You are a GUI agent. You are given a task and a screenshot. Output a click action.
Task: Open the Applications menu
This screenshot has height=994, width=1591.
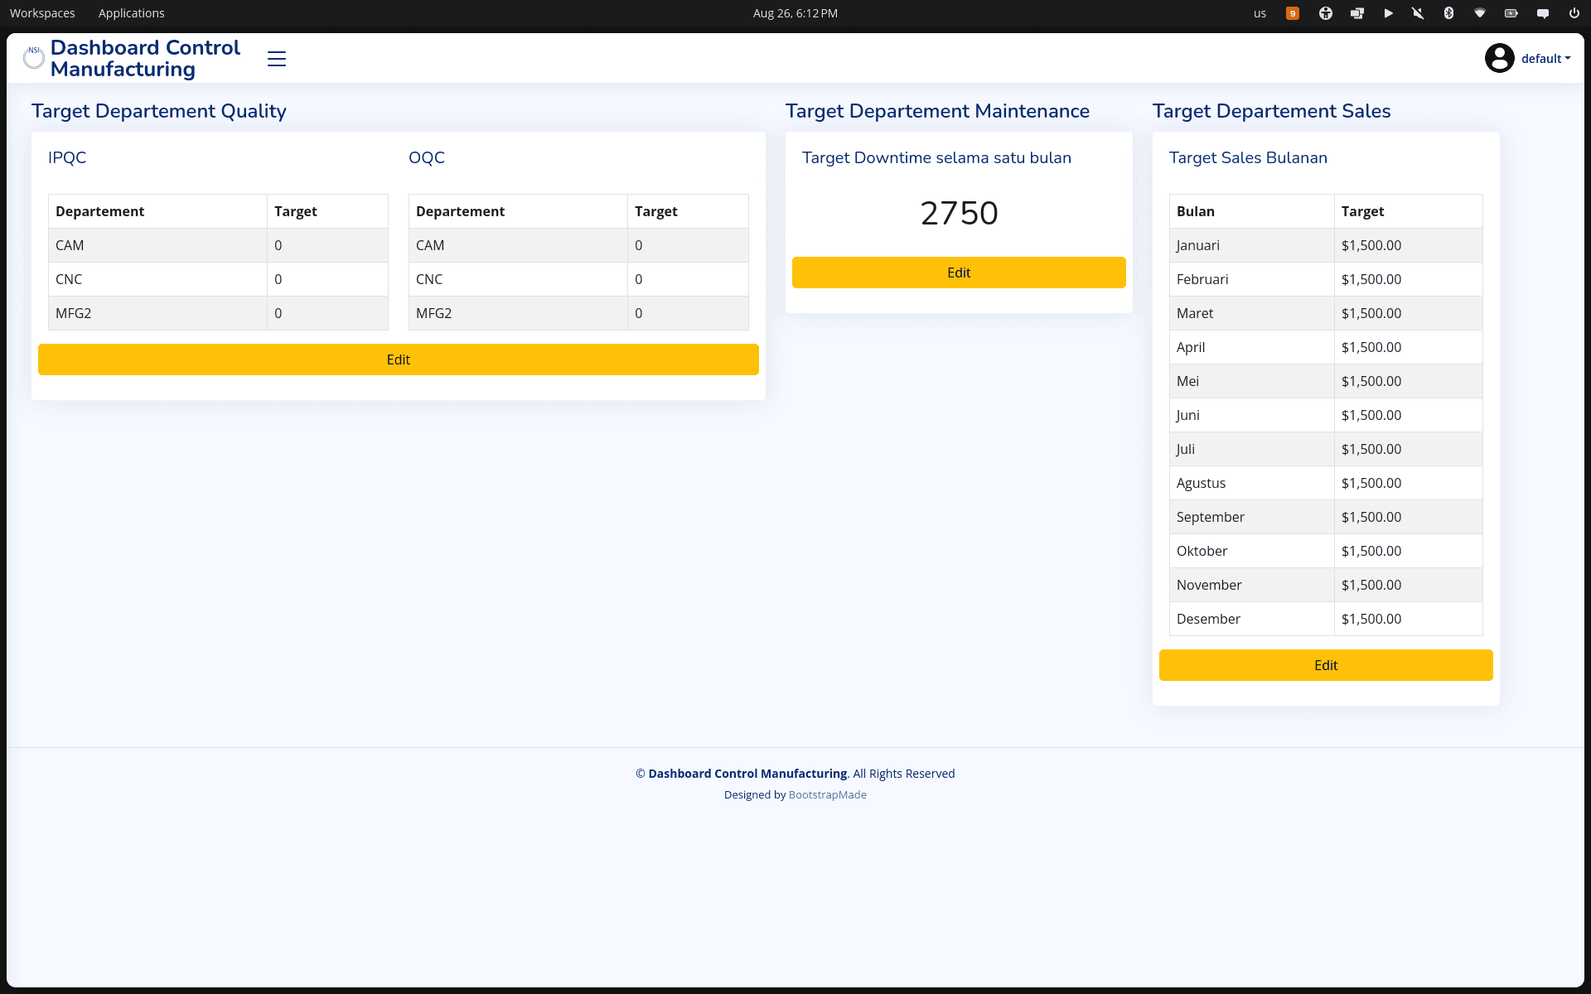pyautogui.click(x=131, y=13)
